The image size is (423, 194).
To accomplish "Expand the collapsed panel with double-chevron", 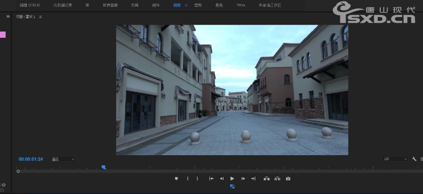I will click(8, 16).
